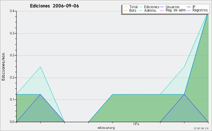Click the 0.0 y-axis value
Screen dimensions: 212x131
(x=12, y=122)
